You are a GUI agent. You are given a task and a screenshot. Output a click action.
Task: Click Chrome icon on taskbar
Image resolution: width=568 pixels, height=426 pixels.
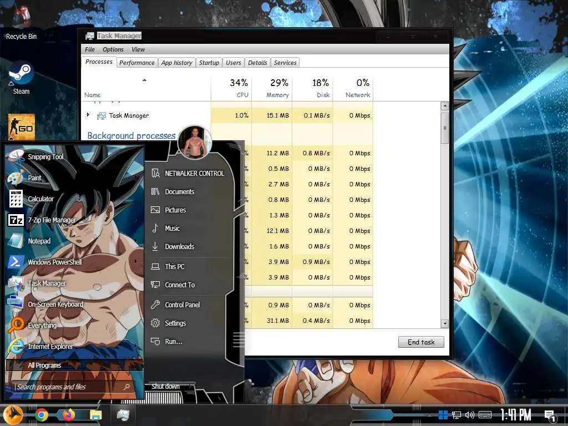[x=42, y=415]
